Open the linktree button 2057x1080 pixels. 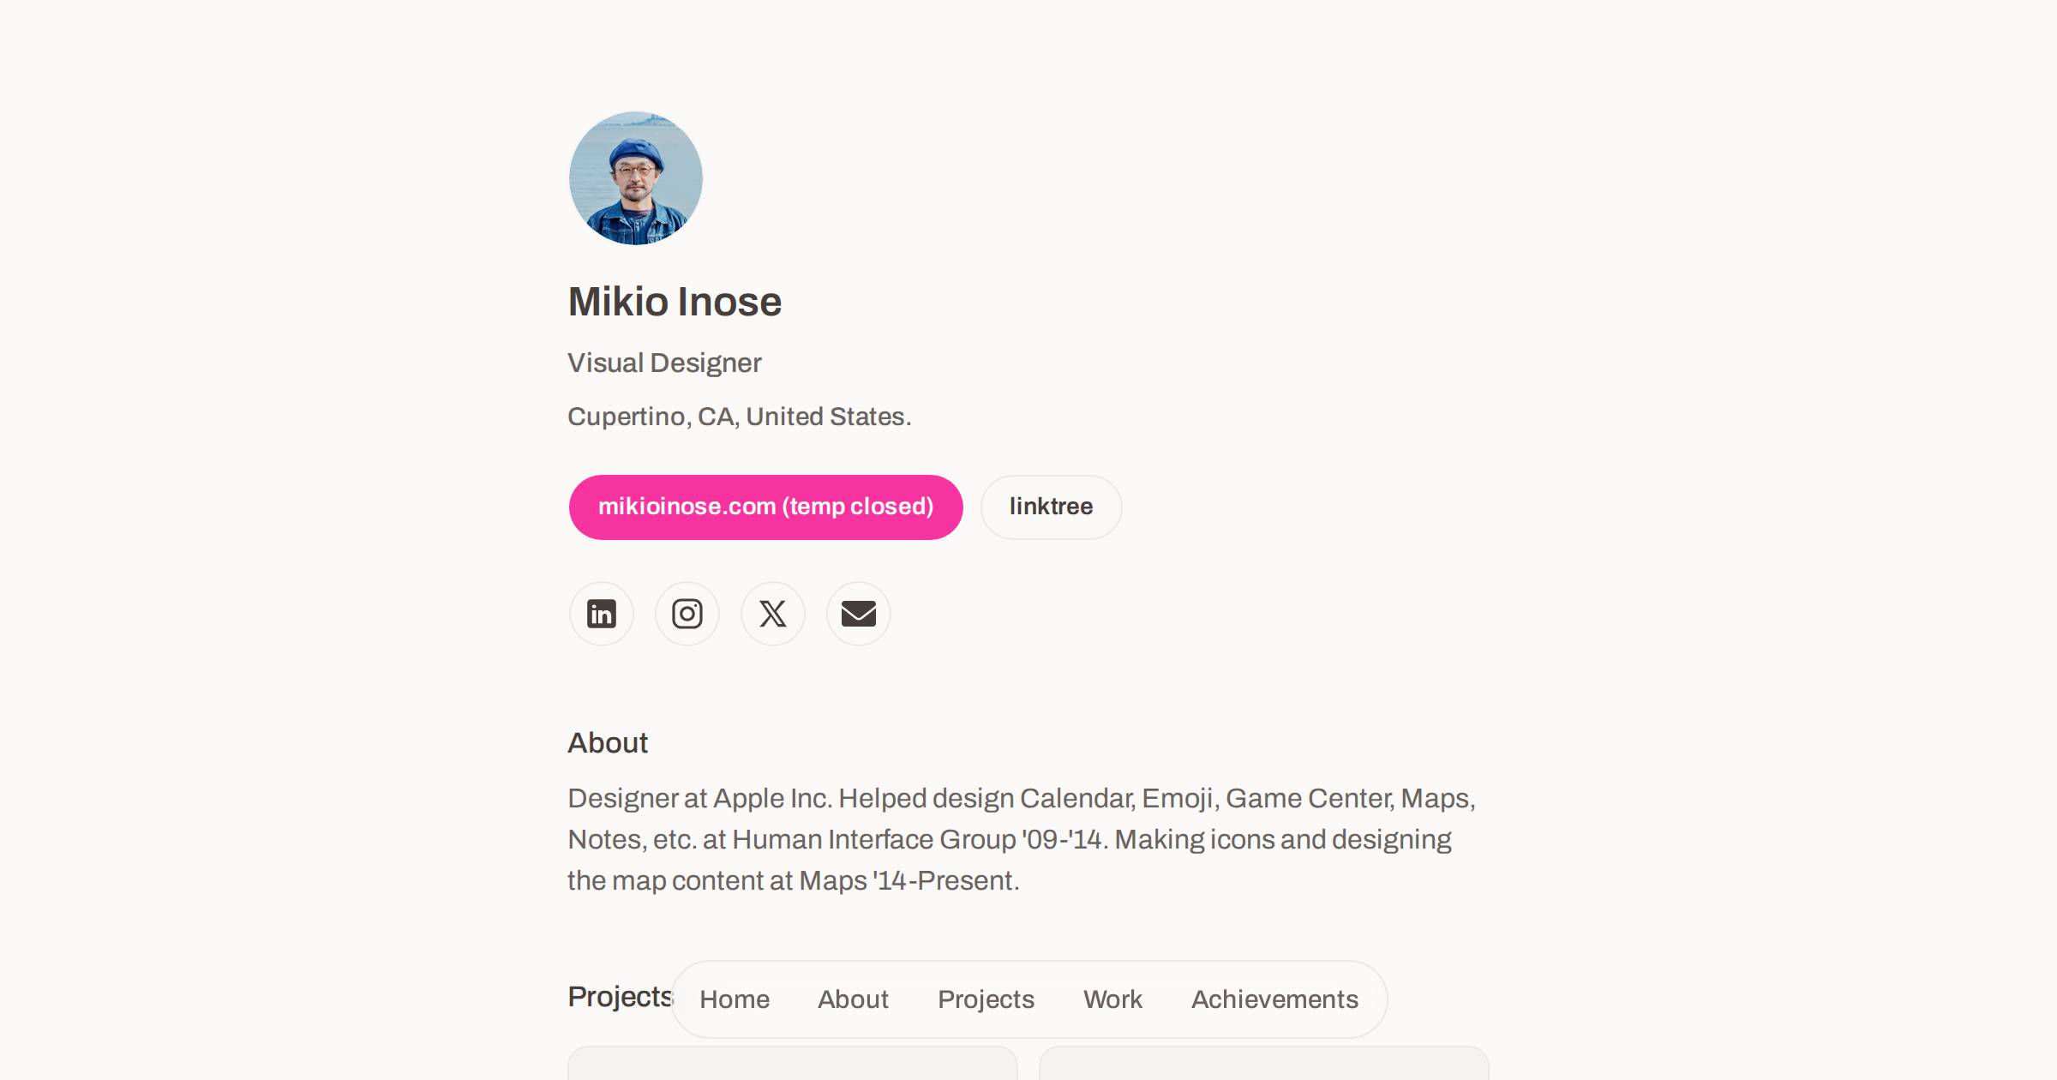(1052, 507)
